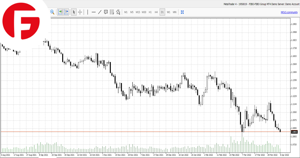The width and height of the screenshot is (300, 158).
Task: Toggle chart auto-scroll to latest bar
Action: coord(60,12)
